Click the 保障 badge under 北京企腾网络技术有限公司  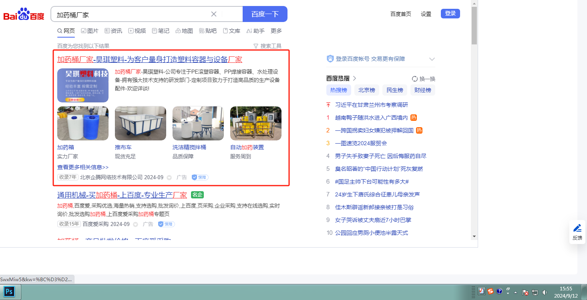tap(200, 177)
